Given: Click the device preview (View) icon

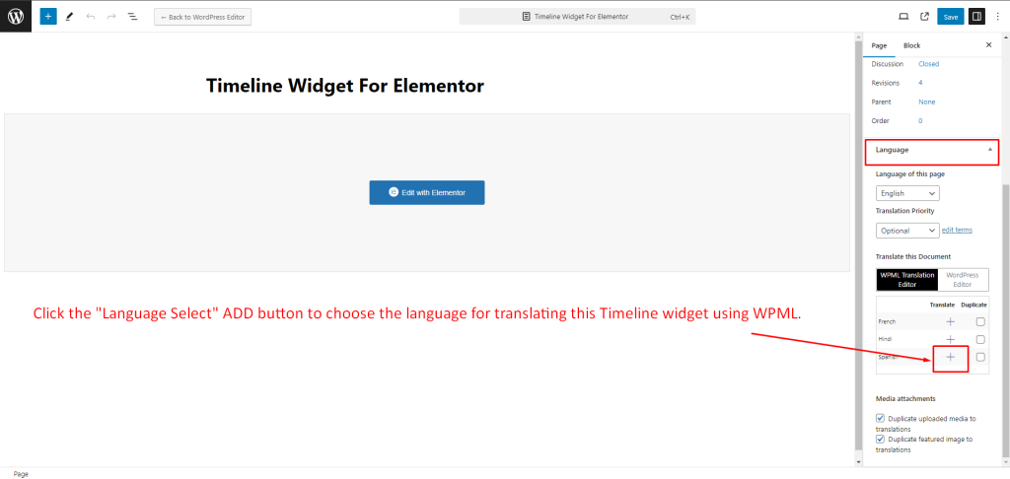Looking at the screenshot, I should (x=903, y=17).
